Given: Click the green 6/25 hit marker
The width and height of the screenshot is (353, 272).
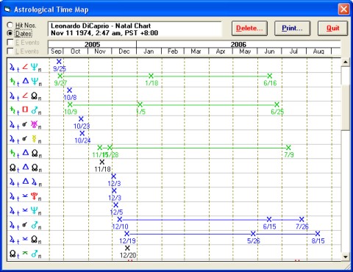Looking at the screenshot, I should pyautogui.click(x=277, y=104).
